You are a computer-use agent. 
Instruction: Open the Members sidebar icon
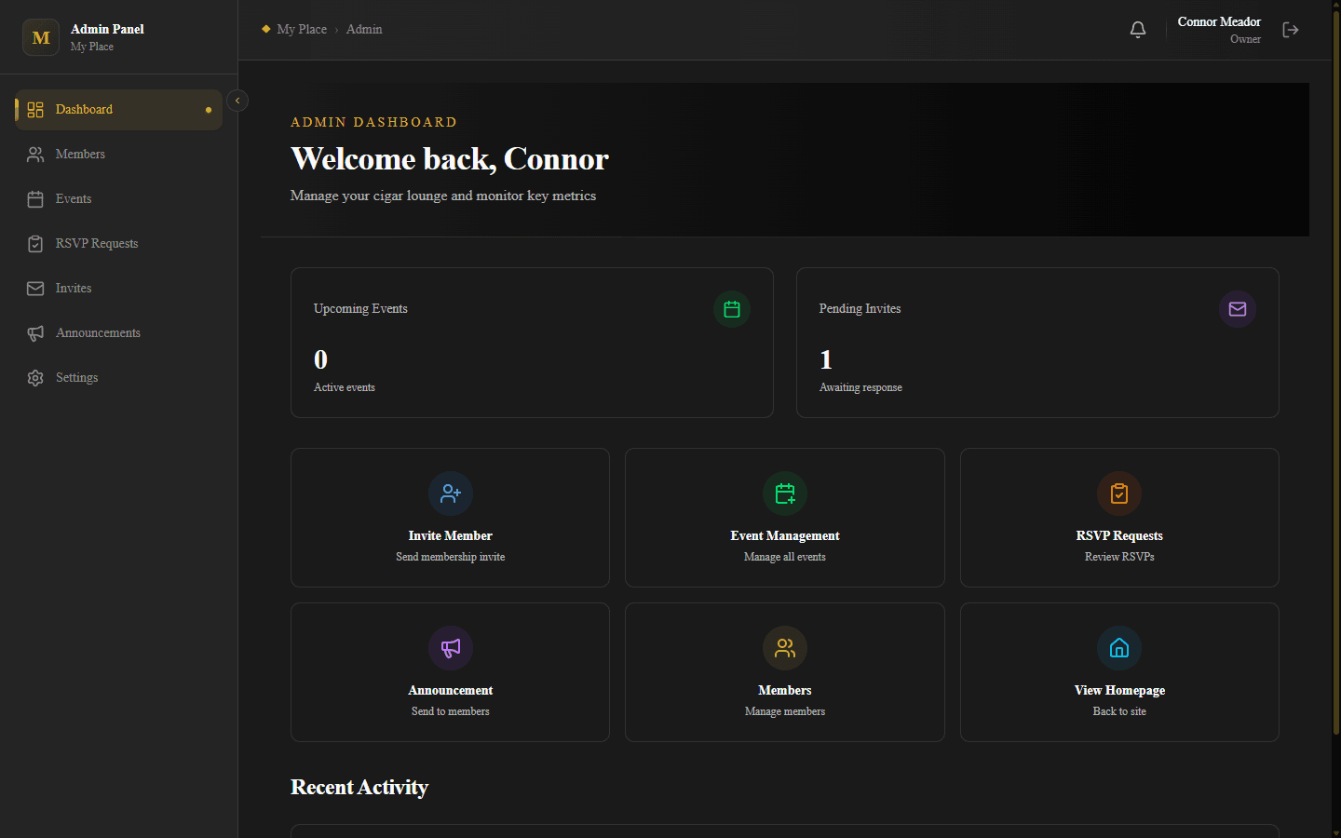point(35,154)
